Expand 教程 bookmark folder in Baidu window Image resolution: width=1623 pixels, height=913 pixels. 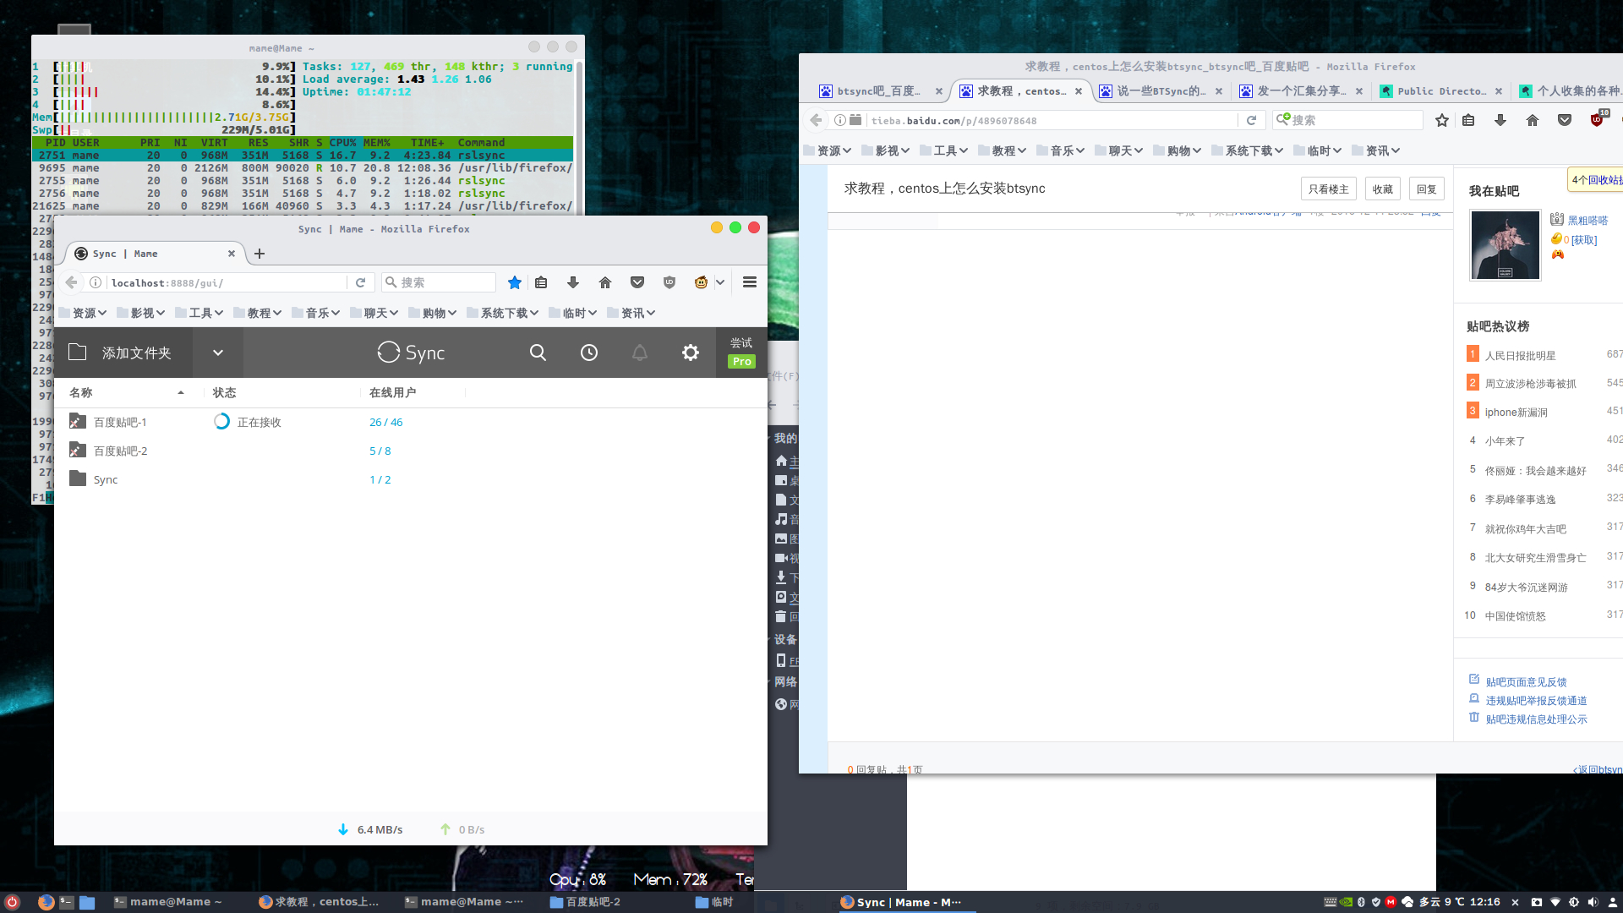click(1003, 150)
